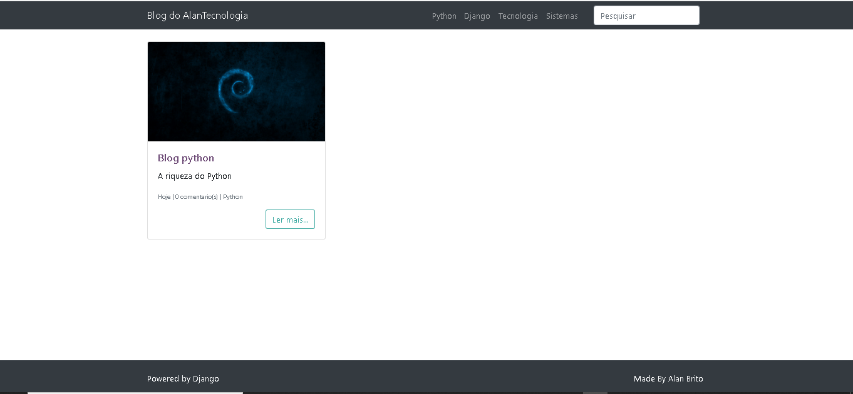Click the Blog do AlanTecnologia site title
This screenshot has height=394, width=853.
[197, 15]
